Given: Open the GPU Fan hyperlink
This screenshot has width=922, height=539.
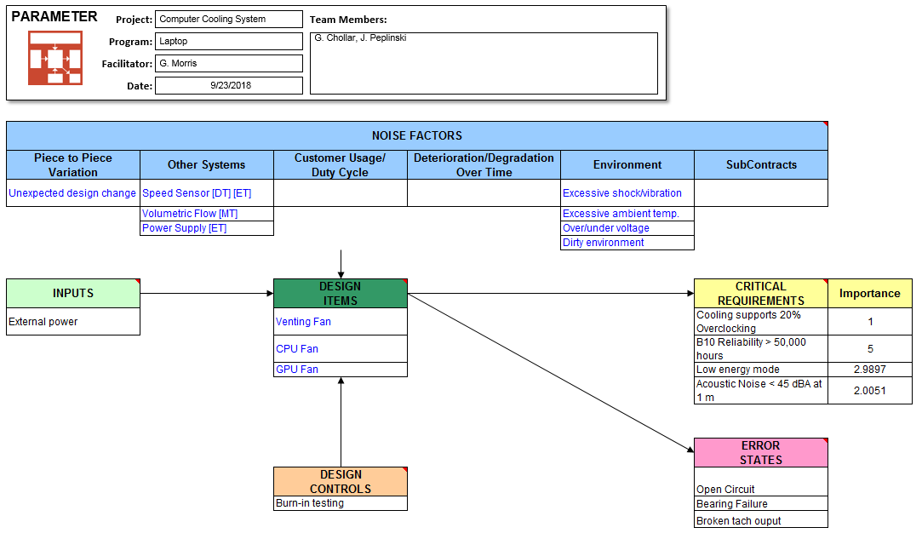Looking at the screenshot, I should tap(297, 369).
